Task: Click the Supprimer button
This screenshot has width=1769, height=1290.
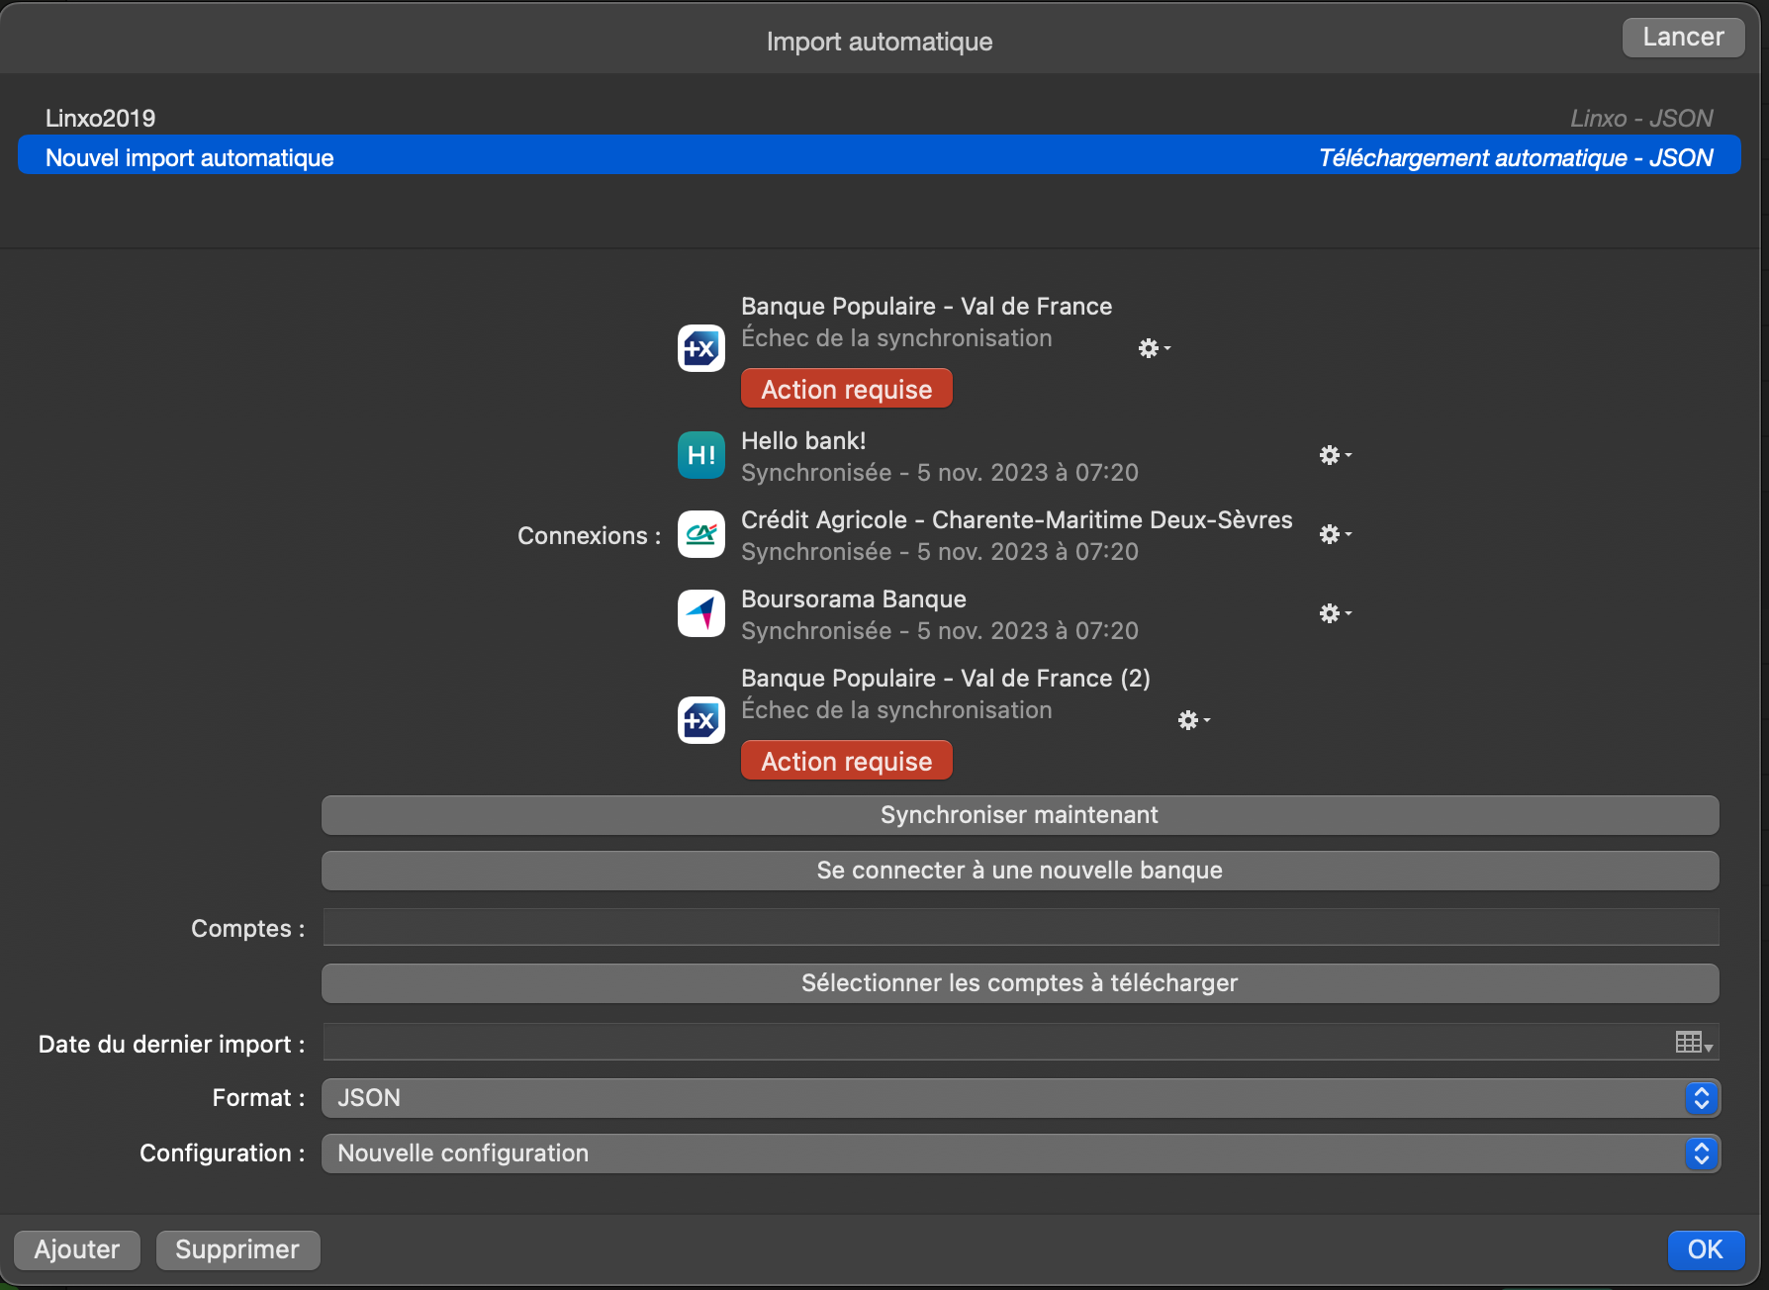Action: pos(237,1249)
